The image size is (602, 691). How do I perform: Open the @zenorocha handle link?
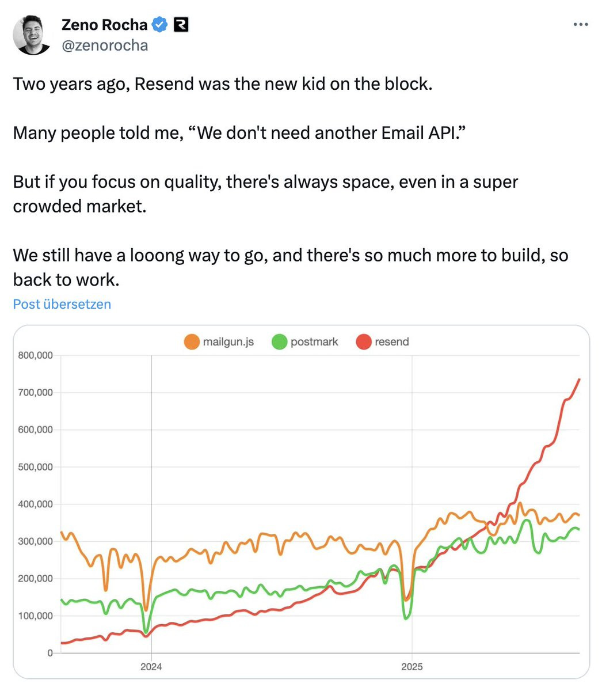pos(104,45)
